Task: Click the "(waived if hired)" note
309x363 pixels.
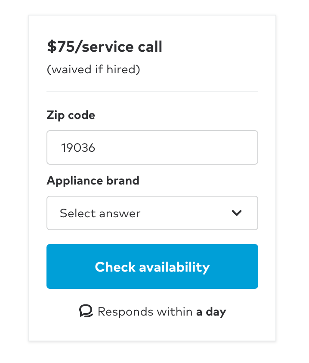Action: 93,69
